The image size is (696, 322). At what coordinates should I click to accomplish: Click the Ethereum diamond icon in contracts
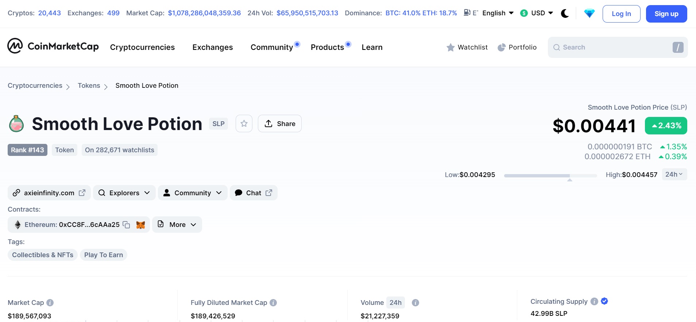[x=18, y=225]
